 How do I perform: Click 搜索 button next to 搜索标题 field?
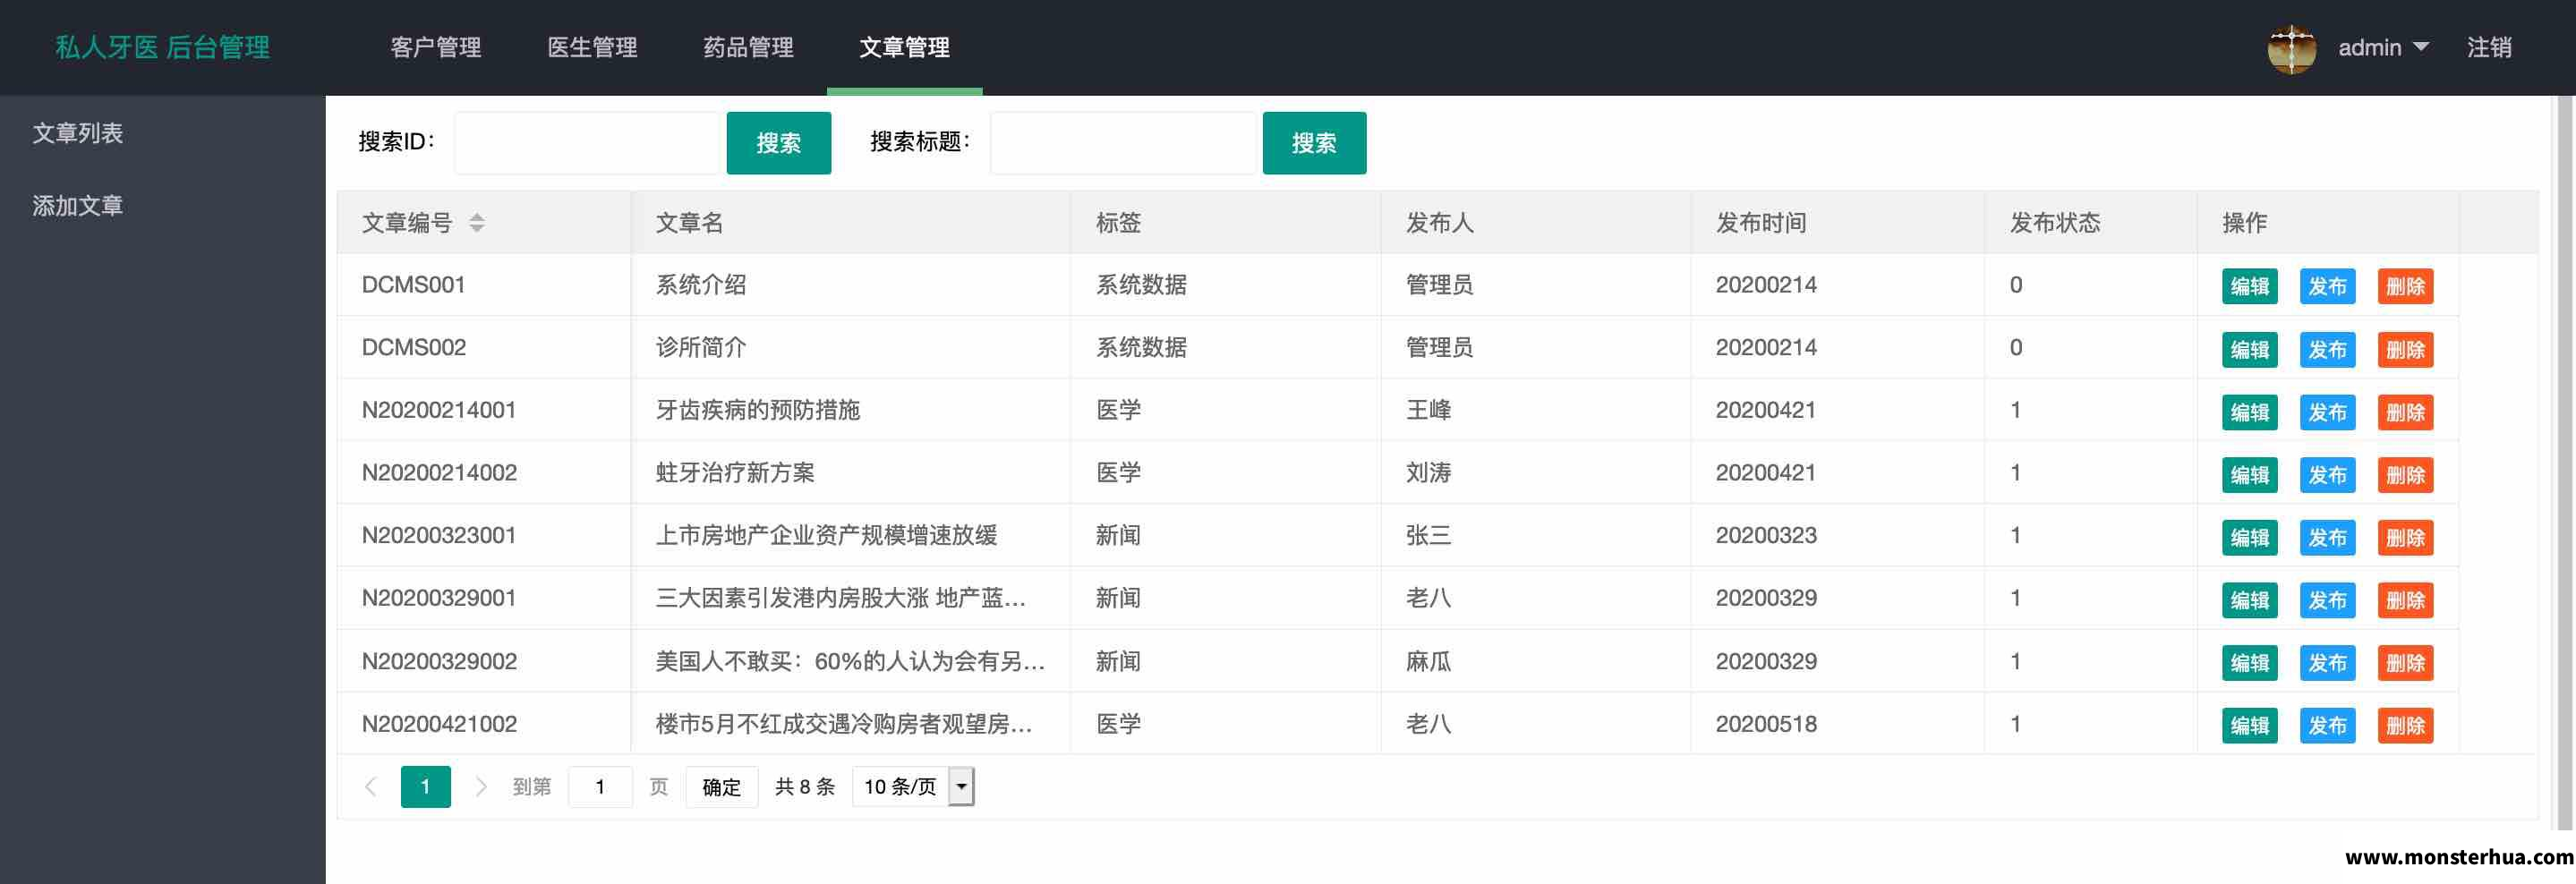1314,143
